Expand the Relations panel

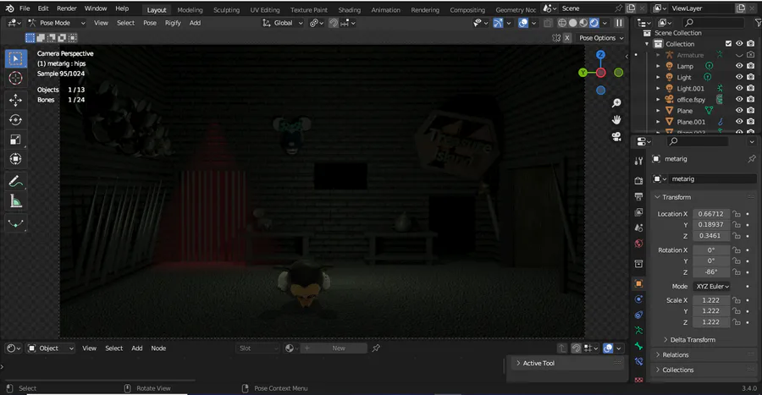pyautogui.click(x=675, y=354)
